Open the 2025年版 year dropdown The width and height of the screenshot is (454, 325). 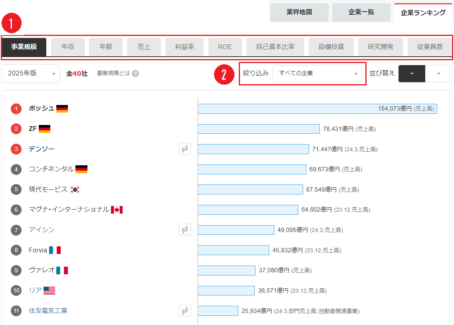31,73
